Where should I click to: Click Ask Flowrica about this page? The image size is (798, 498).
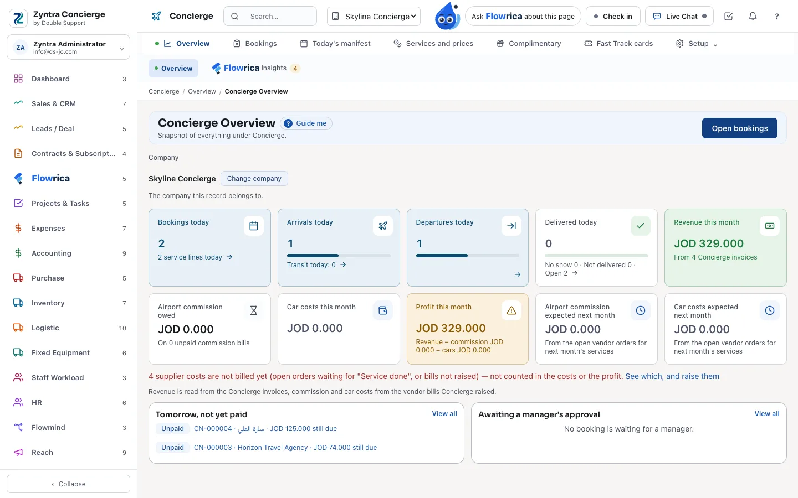pos(523,17)
